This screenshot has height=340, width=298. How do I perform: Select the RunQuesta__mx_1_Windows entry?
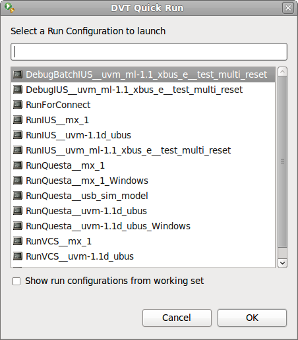click(x=143, y=181)
